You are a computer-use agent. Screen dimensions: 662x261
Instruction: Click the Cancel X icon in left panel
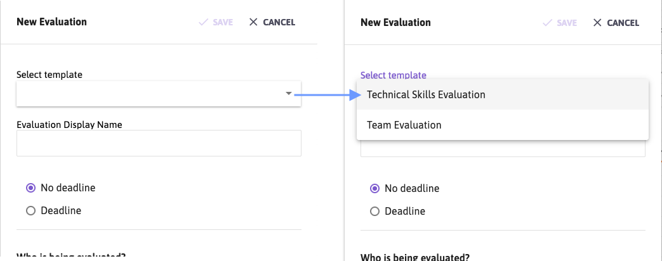(x=253, y=22)
